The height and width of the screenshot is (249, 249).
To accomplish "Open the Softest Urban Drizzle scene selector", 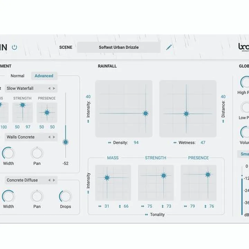I will click(119, 47).
